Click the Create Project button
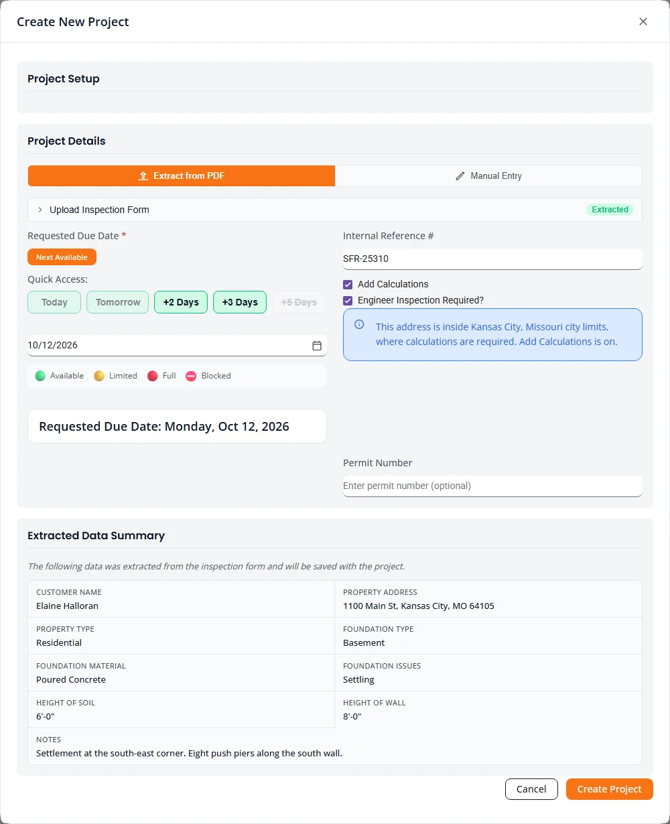Screen dimensions: 670x824 coord(610,789)
